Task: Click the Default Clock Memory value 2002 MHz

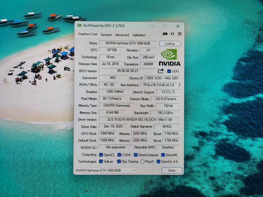Action: 140,140
